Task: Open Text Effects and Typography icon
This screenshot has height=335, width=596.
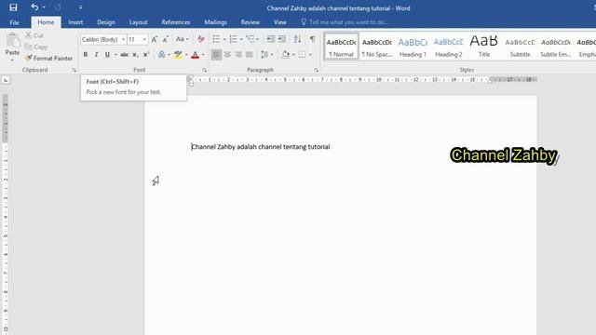Action: tap(161, 55)
